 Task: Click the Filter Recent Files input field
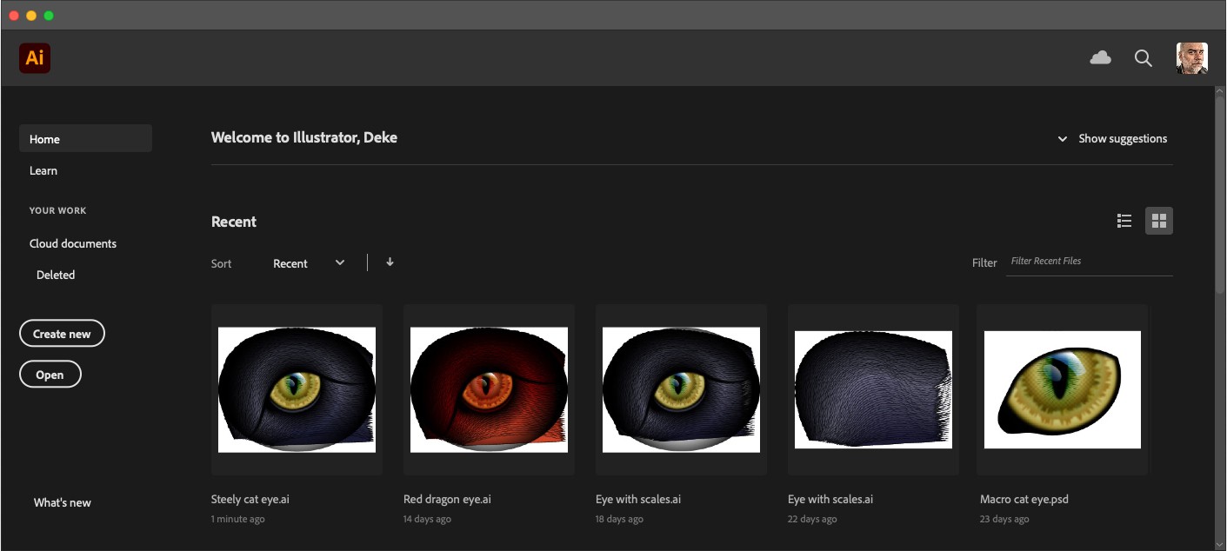1089,261
